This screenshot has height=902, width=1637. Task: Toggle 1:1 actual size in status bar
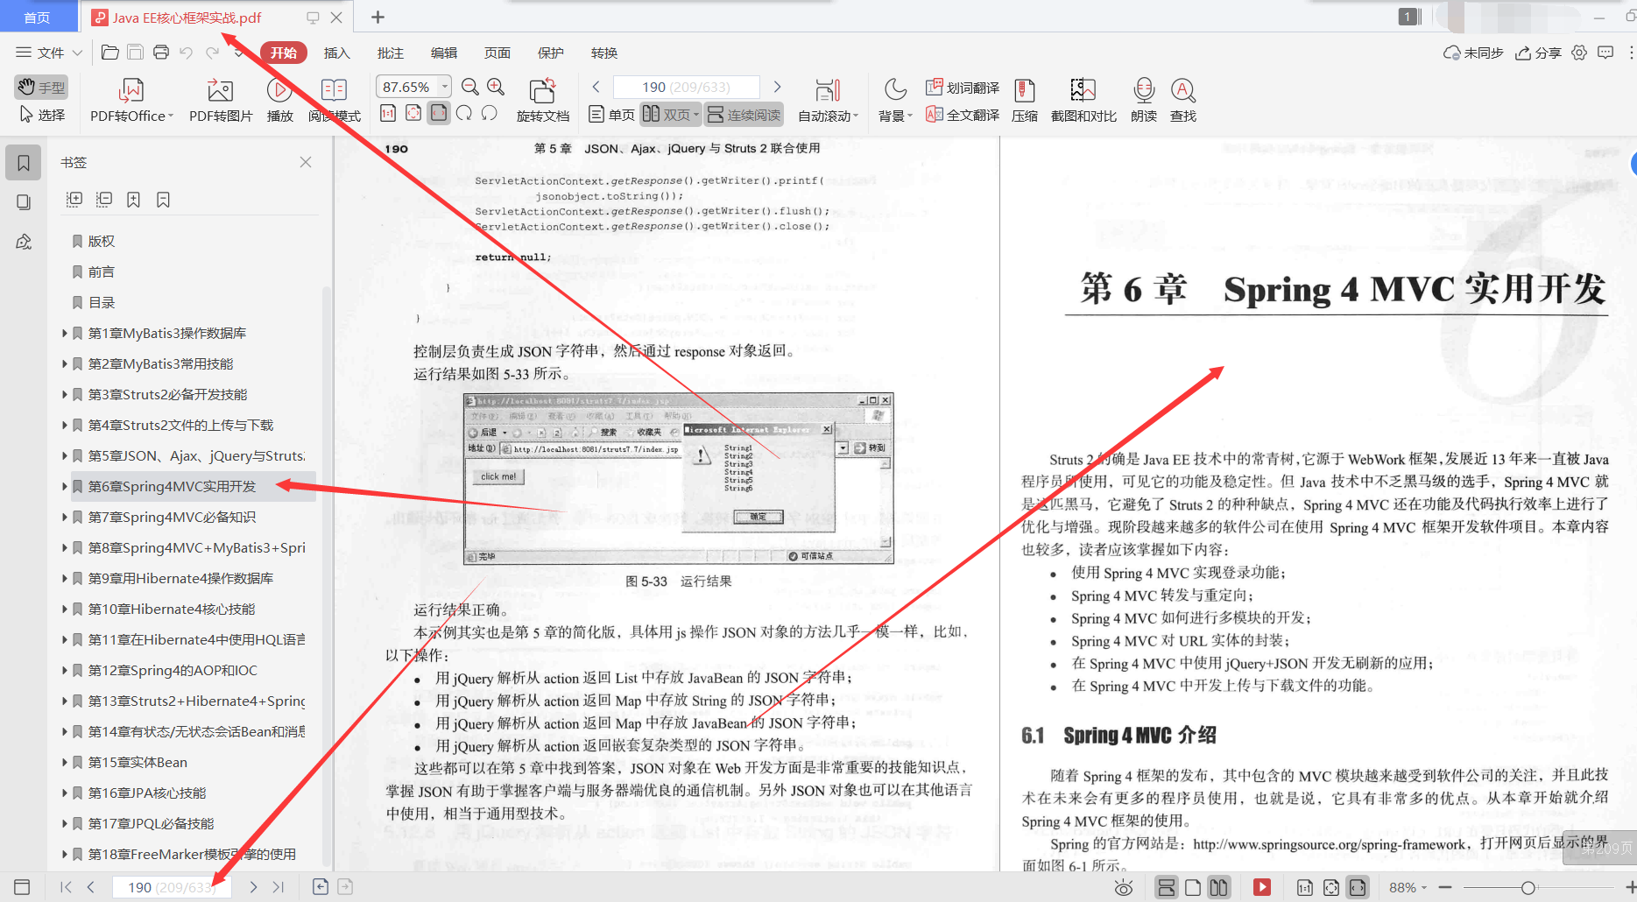pyautogui.click(x=1305, y=887)
